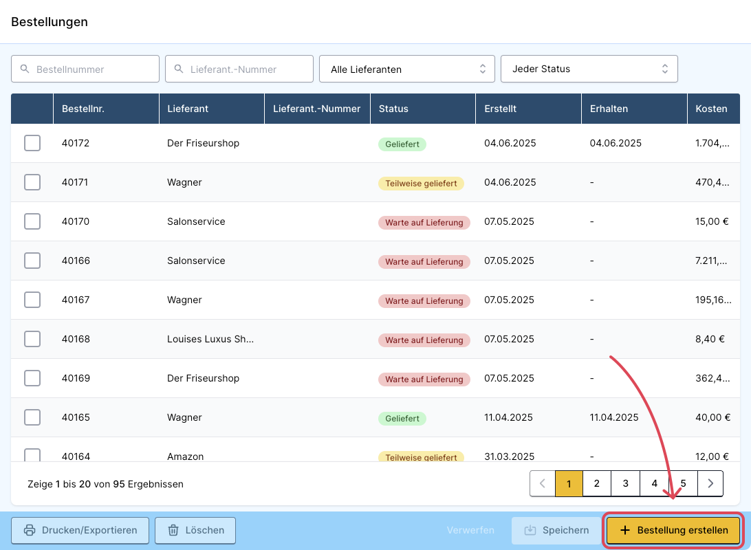Click the Lieferant.-Nummer column header
Viewport: 751px width, 550px height.
point(317,109)
